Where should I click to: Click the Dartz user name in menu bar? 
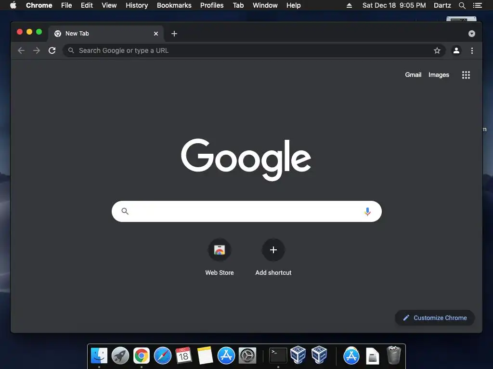click(x=442, y=5)
